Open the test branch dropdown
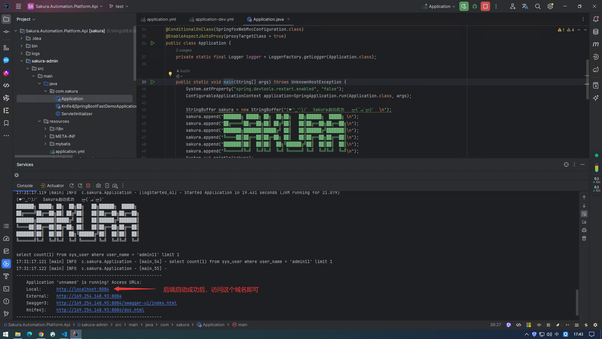 tap(119, 6)
